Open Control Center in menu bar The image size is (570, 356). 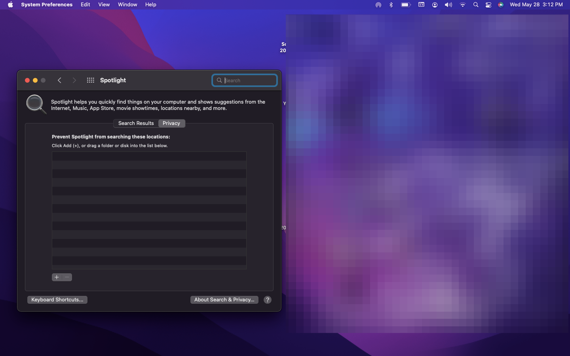pos(488,5)
